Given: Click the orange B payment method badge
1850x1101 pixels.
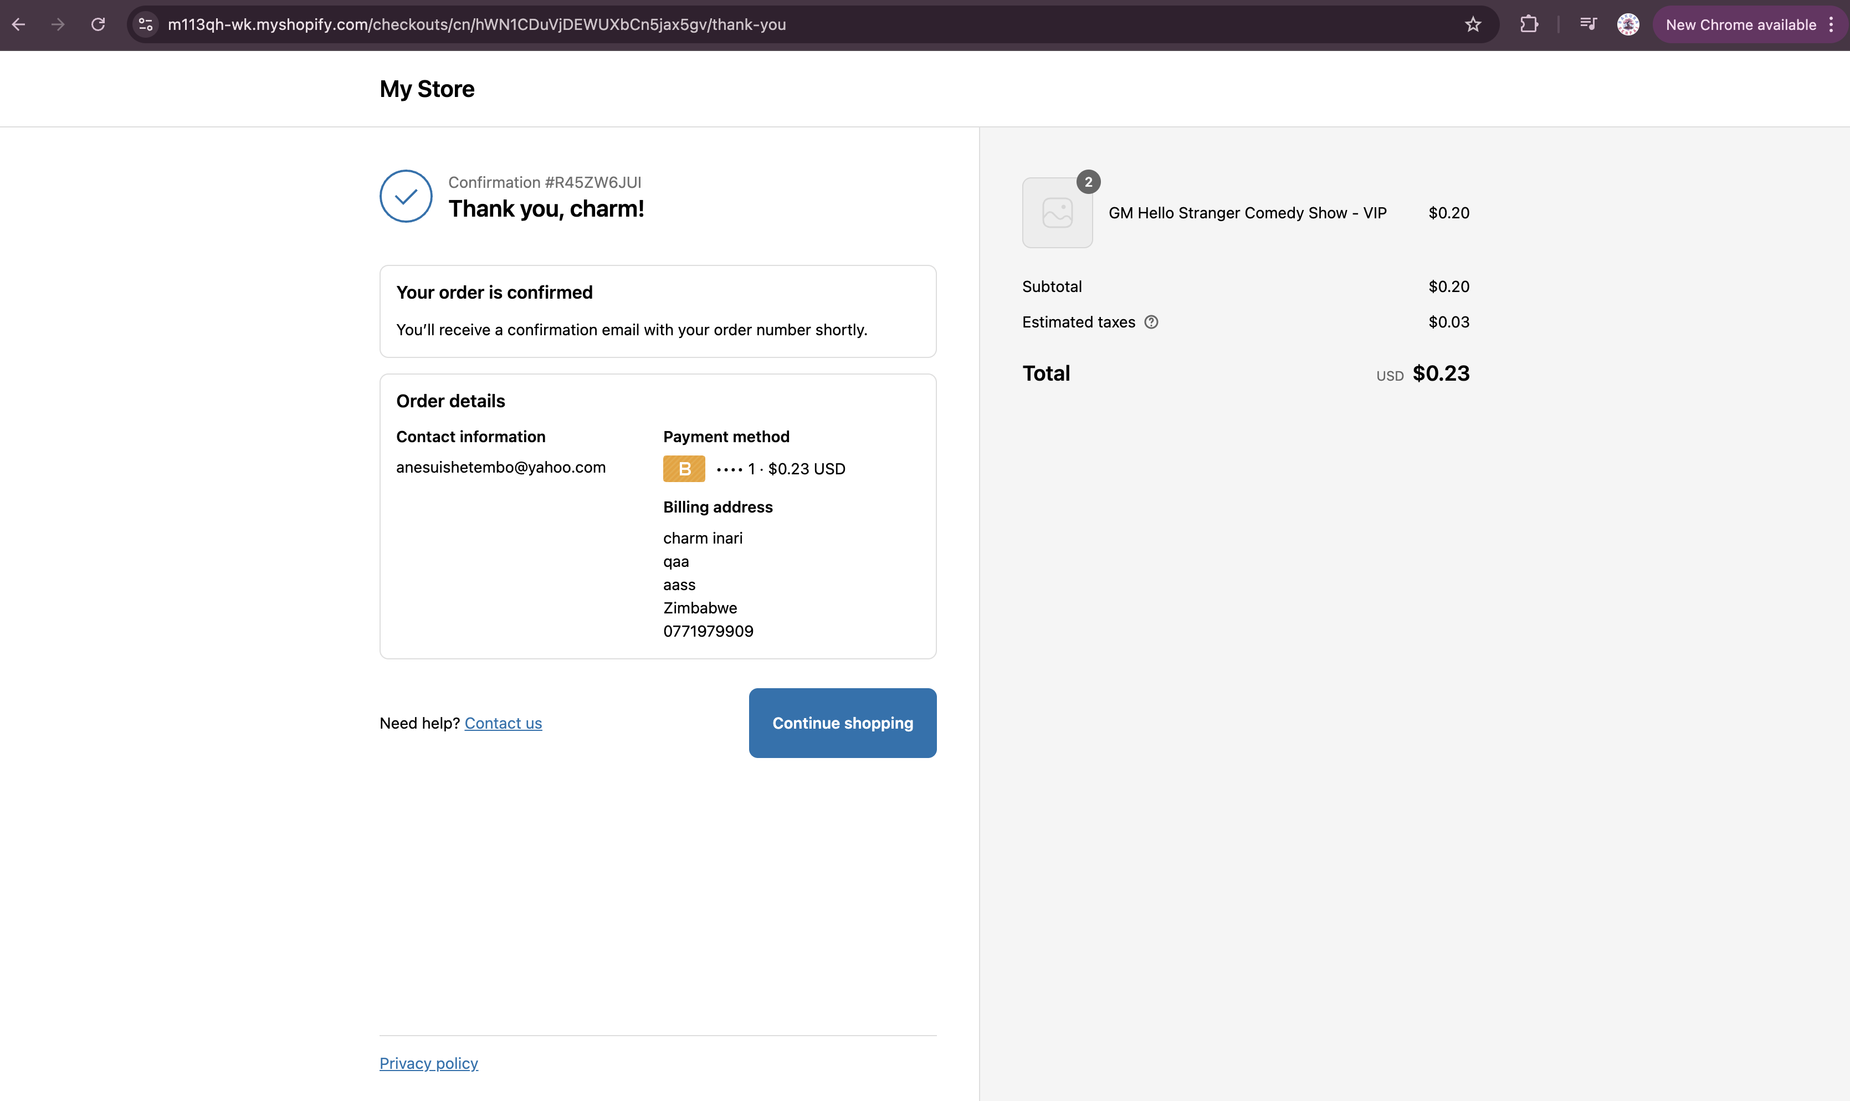Looking at the screenshot, I should (684, 469).
